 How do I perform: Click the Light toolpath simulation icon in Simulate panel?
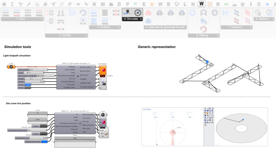(127, 12)
